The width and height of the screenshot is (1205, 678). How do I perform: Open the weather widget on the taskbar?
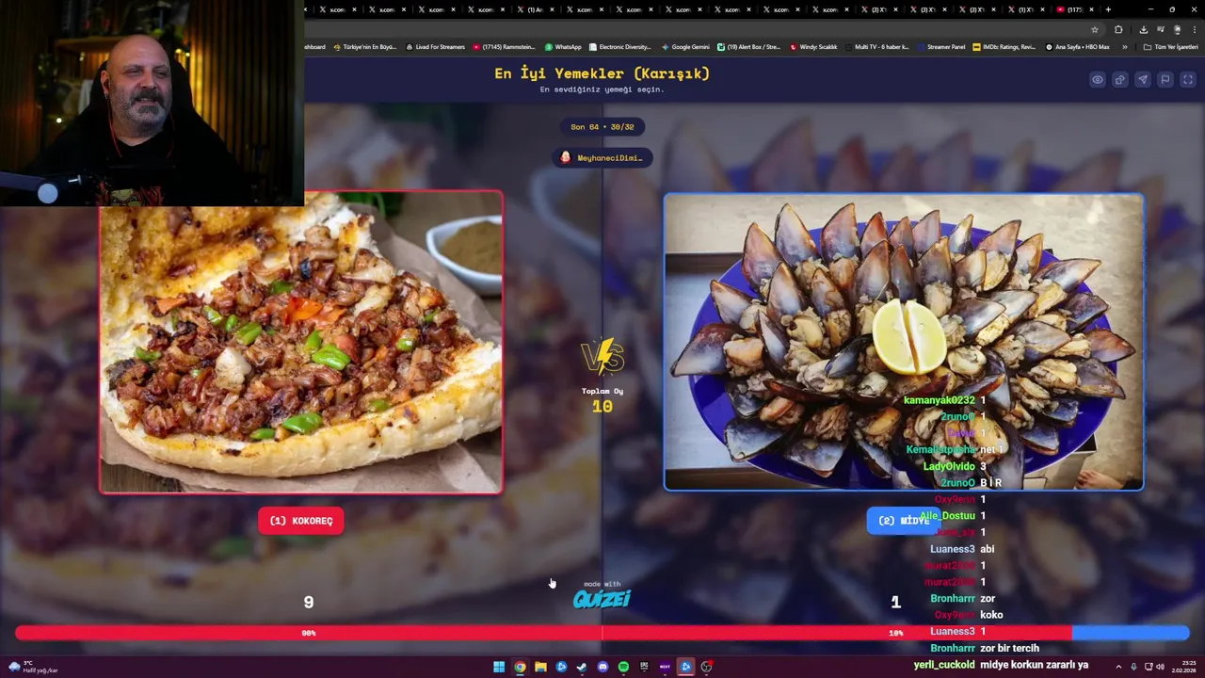pos(33,667)
